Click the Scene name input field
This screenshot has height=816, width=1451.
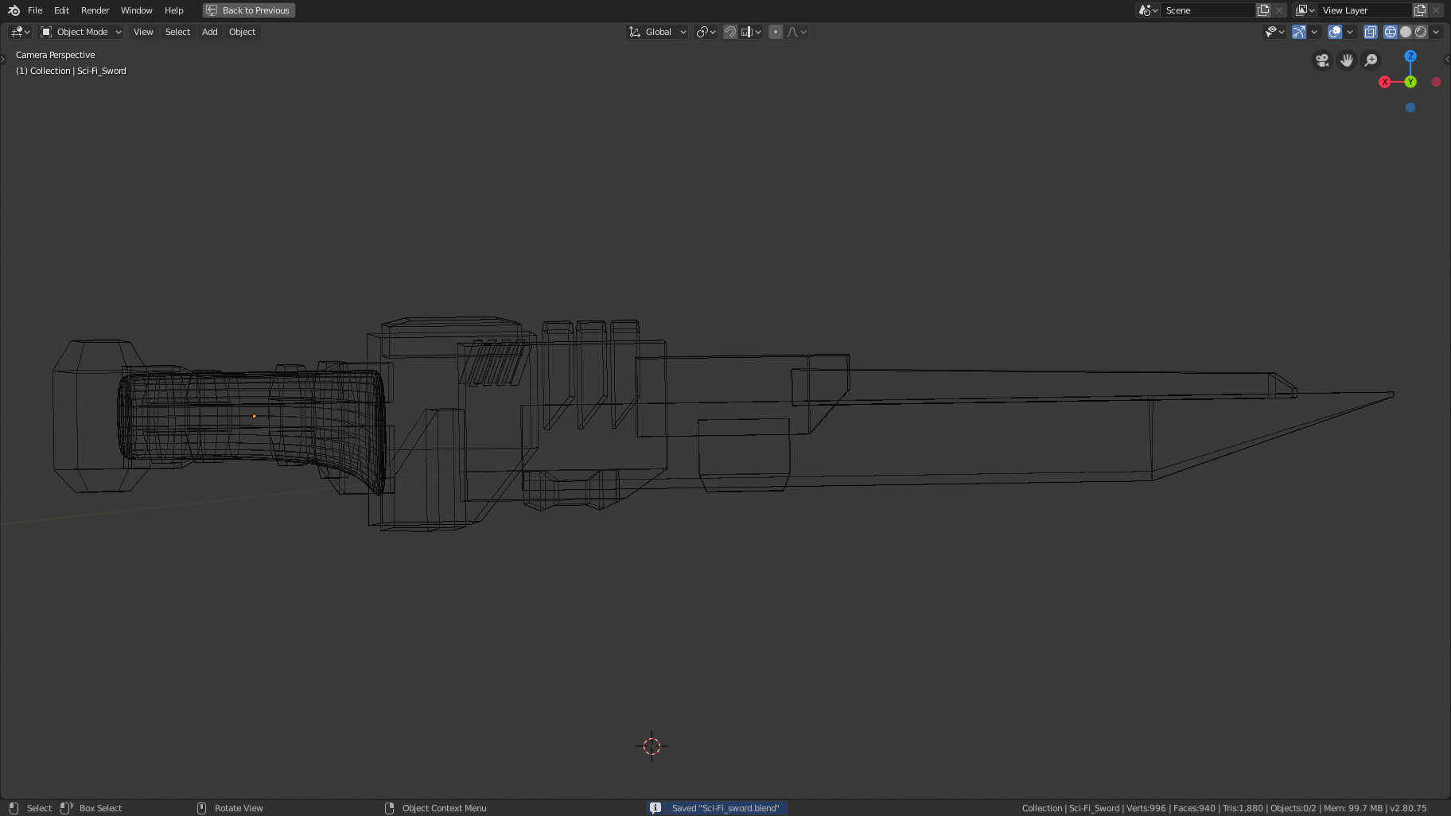[1209, 10]
